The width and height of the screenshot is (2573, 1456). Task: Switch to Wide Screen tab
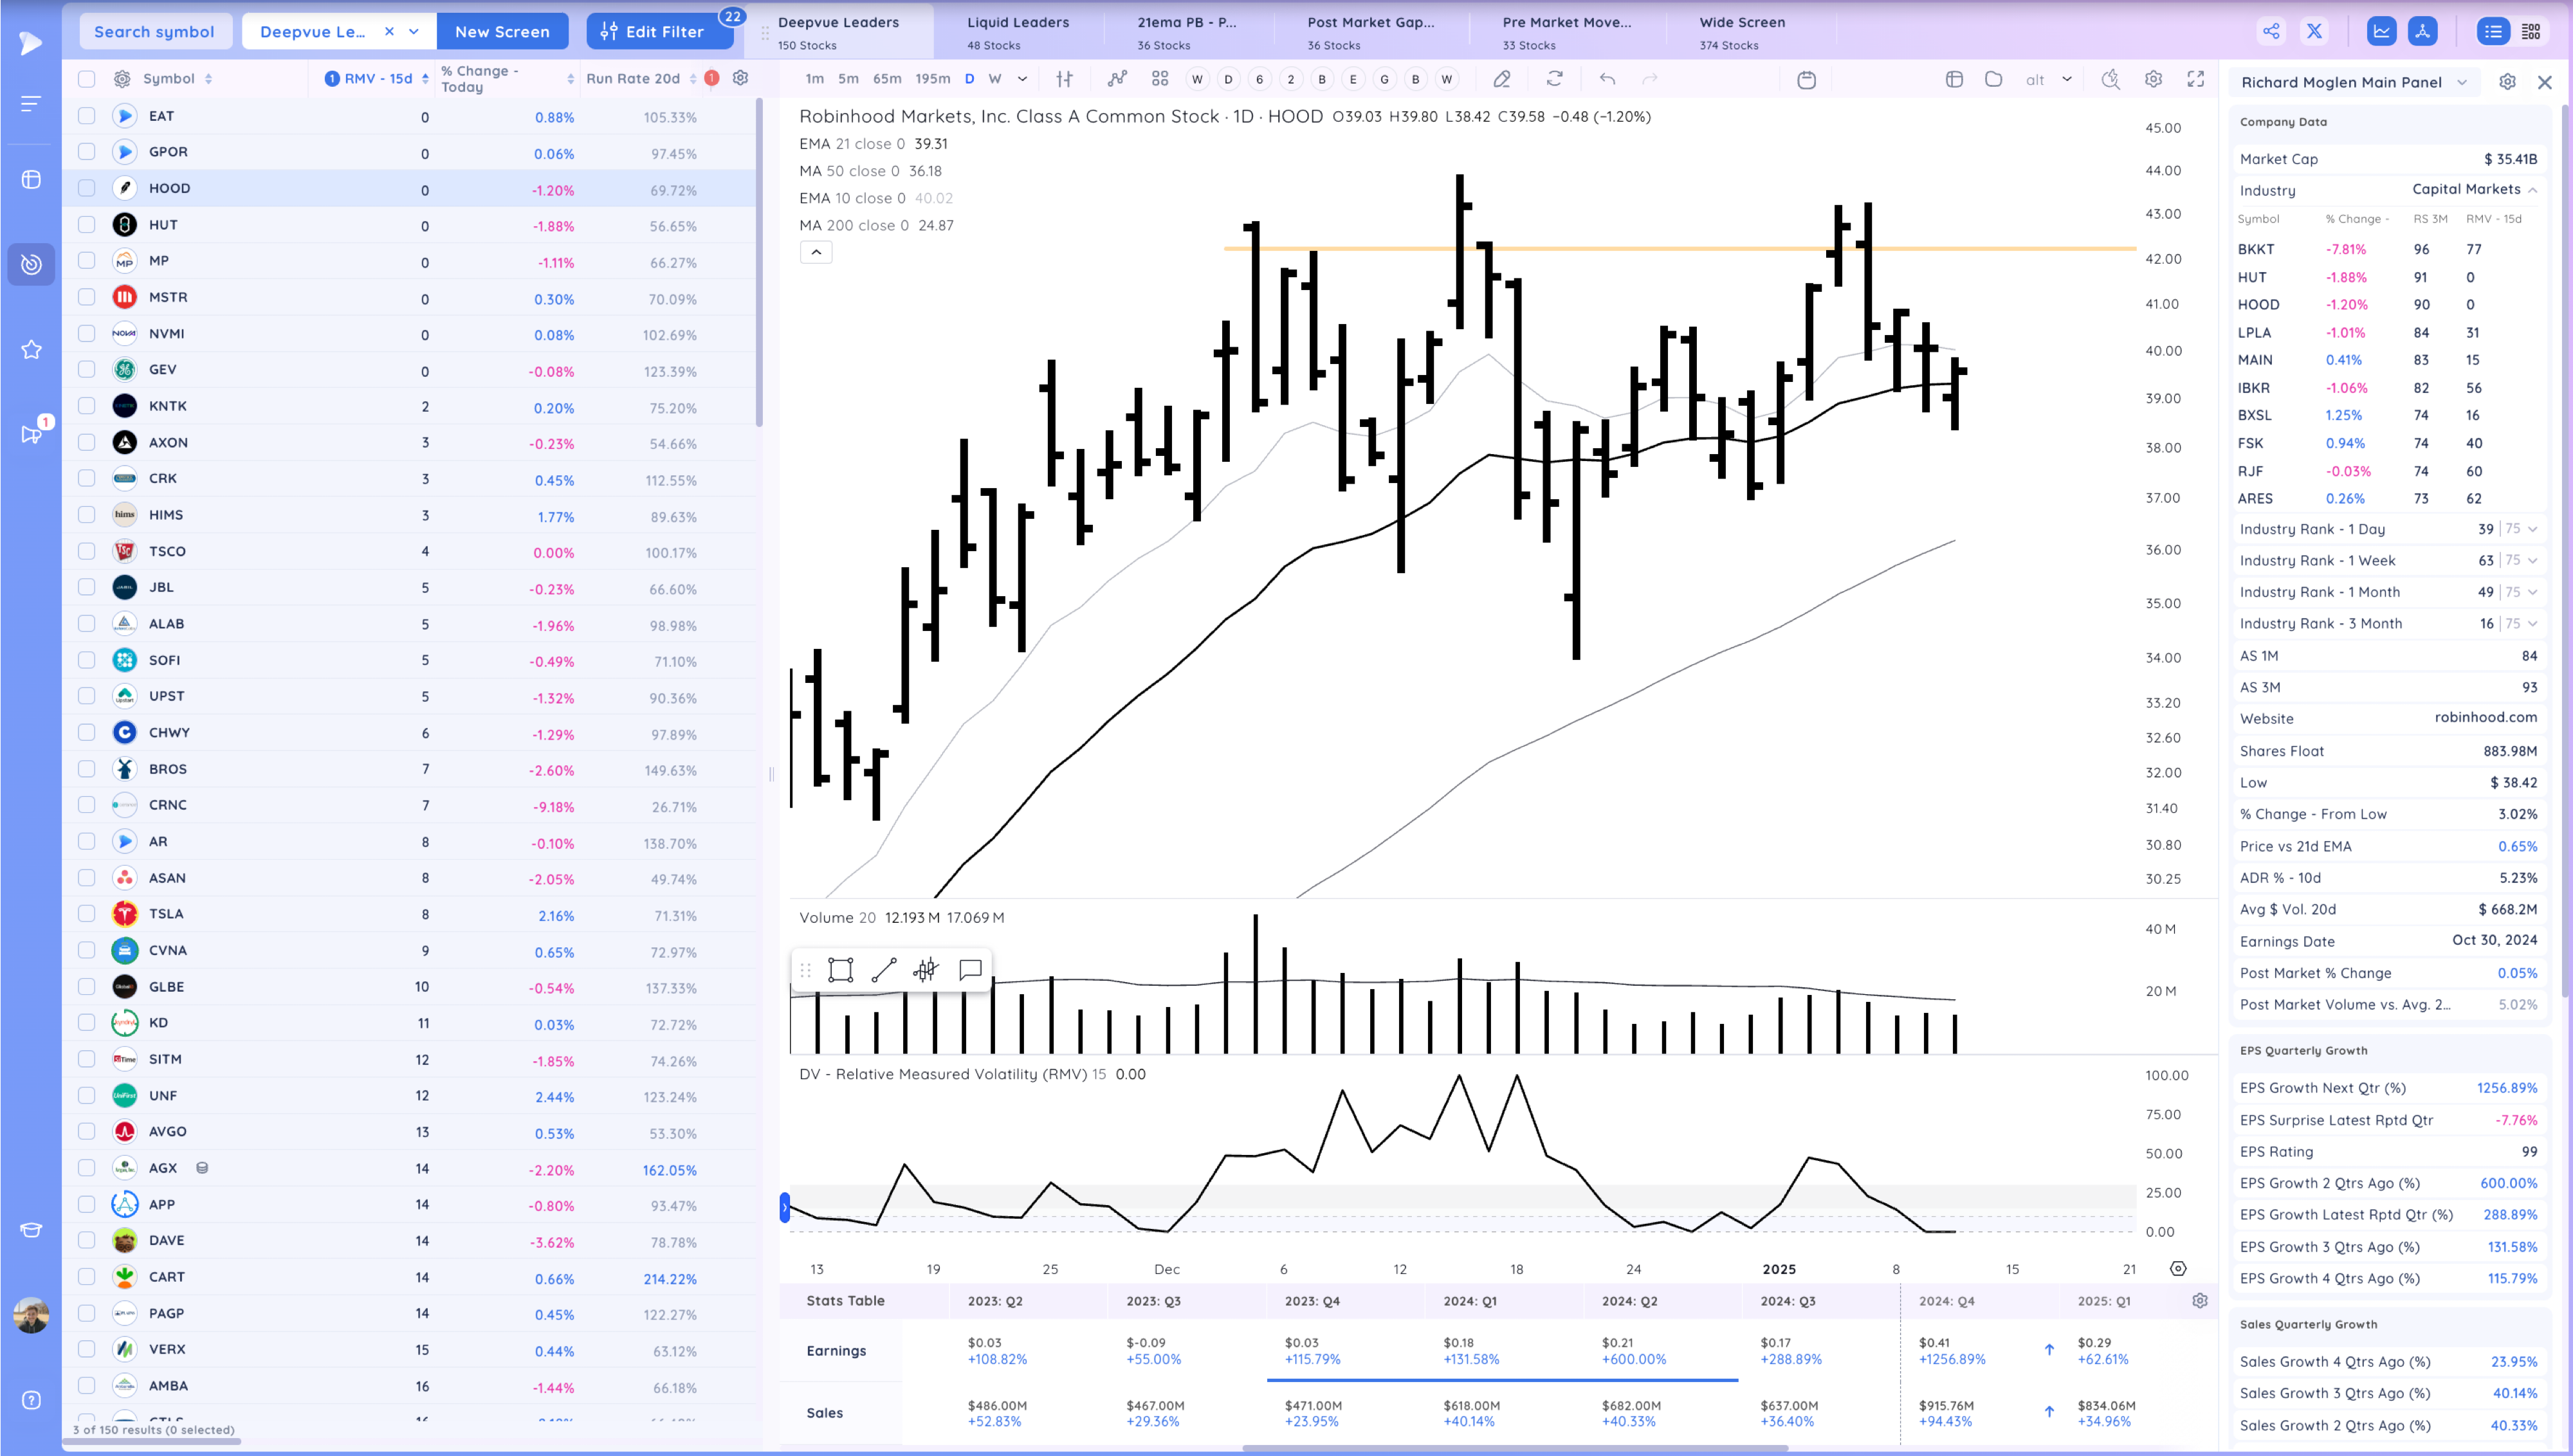(x=1742, y=32)
